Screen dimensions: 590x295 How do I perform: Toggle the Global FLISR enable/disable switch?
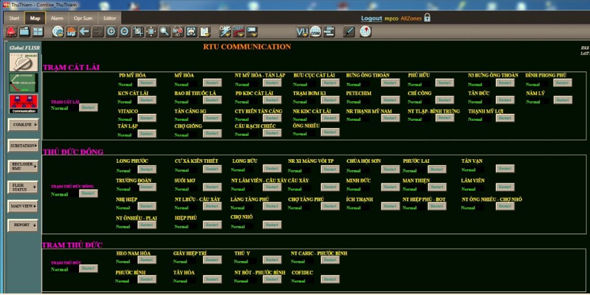[x=23, y=63]
